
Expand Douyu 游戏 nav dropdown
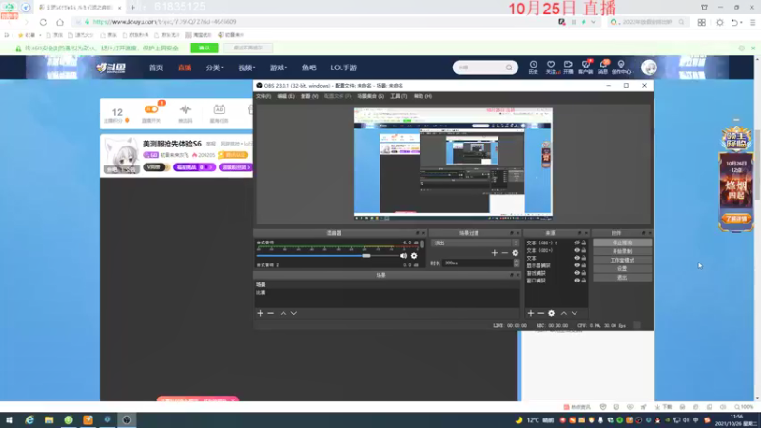[x=279, y=68]
